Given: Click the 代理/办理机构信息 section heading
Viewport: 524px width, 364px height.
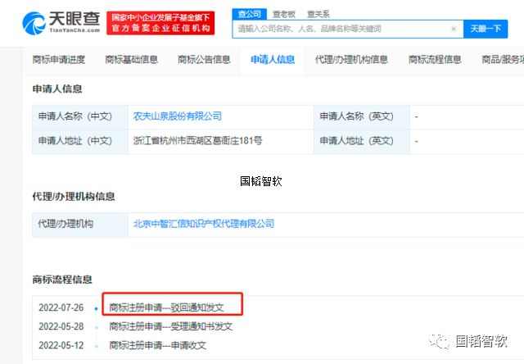Looking at the screenshot, I should tap(74, 196).
